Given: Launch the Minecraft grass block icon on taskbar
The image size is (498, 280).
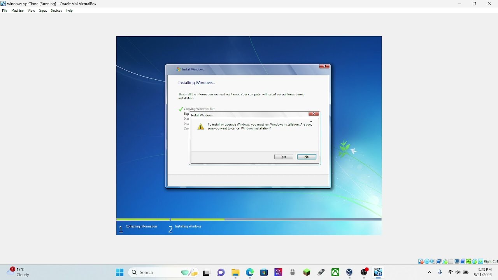Looking at the screenshot, I should click(307, 273).
